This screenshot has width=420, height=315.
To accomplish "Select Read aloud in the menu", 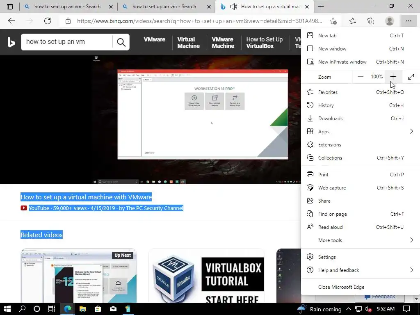I will tap(361, 227).
